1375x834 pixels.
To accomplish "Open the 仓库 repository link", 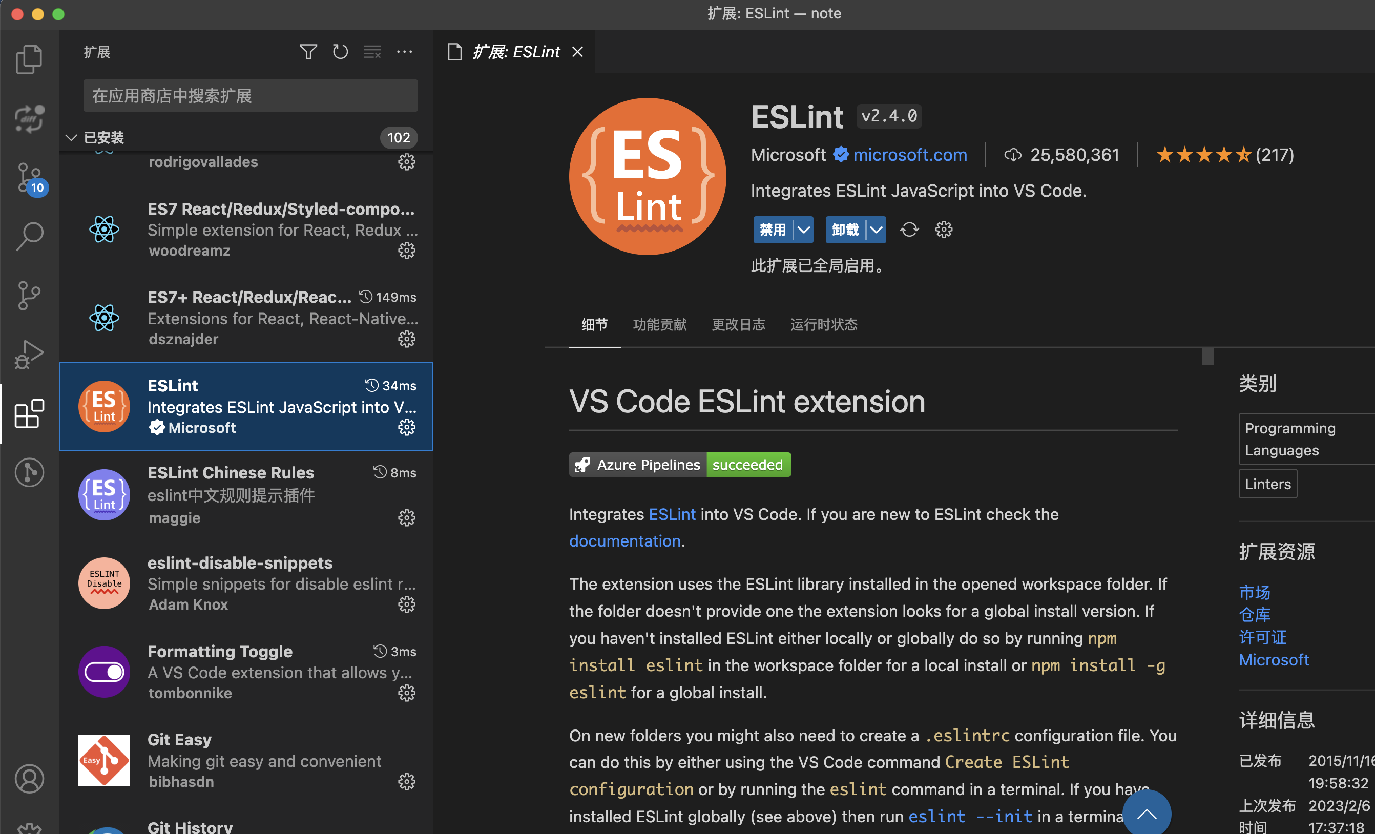I will (1255, 615).
